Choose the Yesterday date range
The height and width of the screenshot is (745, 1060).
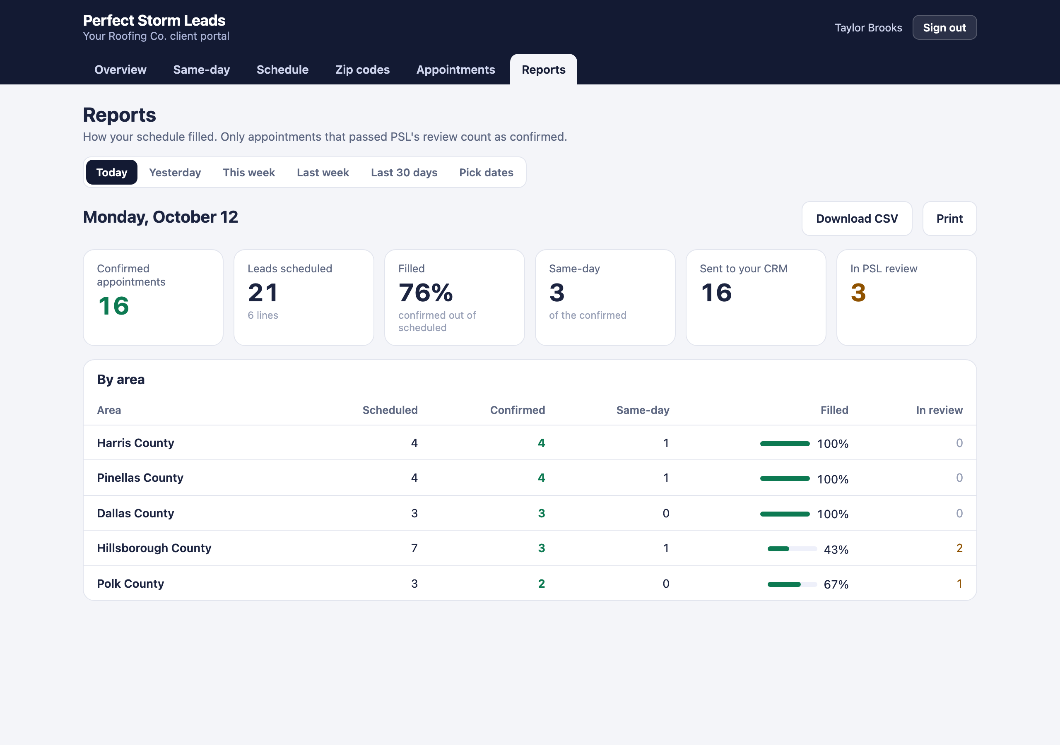175,173
